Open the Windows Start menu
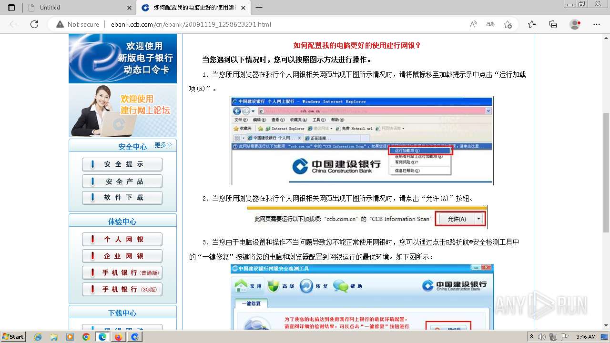610x343 pixels. [x=13, y=336]
